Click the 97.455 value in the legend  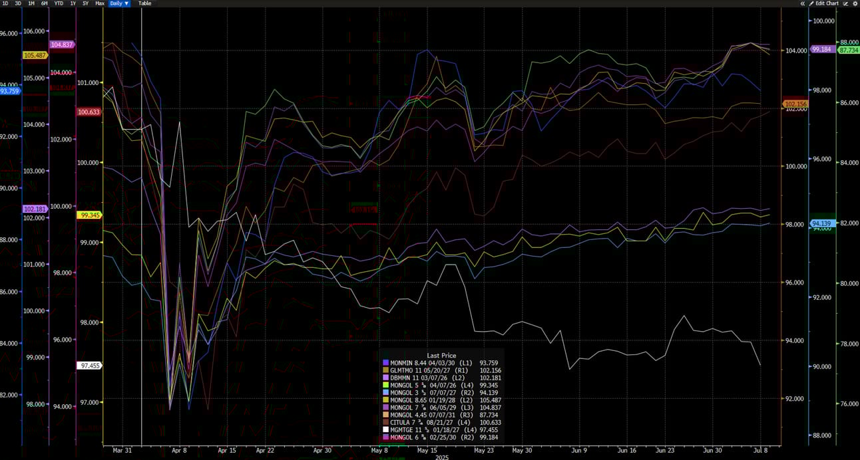(489, 430)
